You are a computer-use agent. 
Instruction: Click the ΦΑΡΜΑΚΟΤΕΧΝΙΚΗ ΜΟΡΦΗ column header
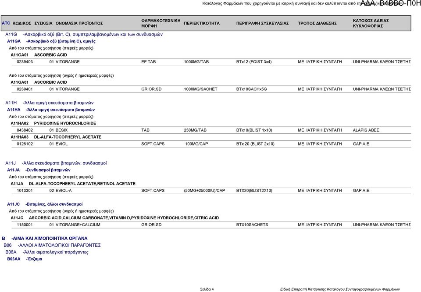[161, 23]
